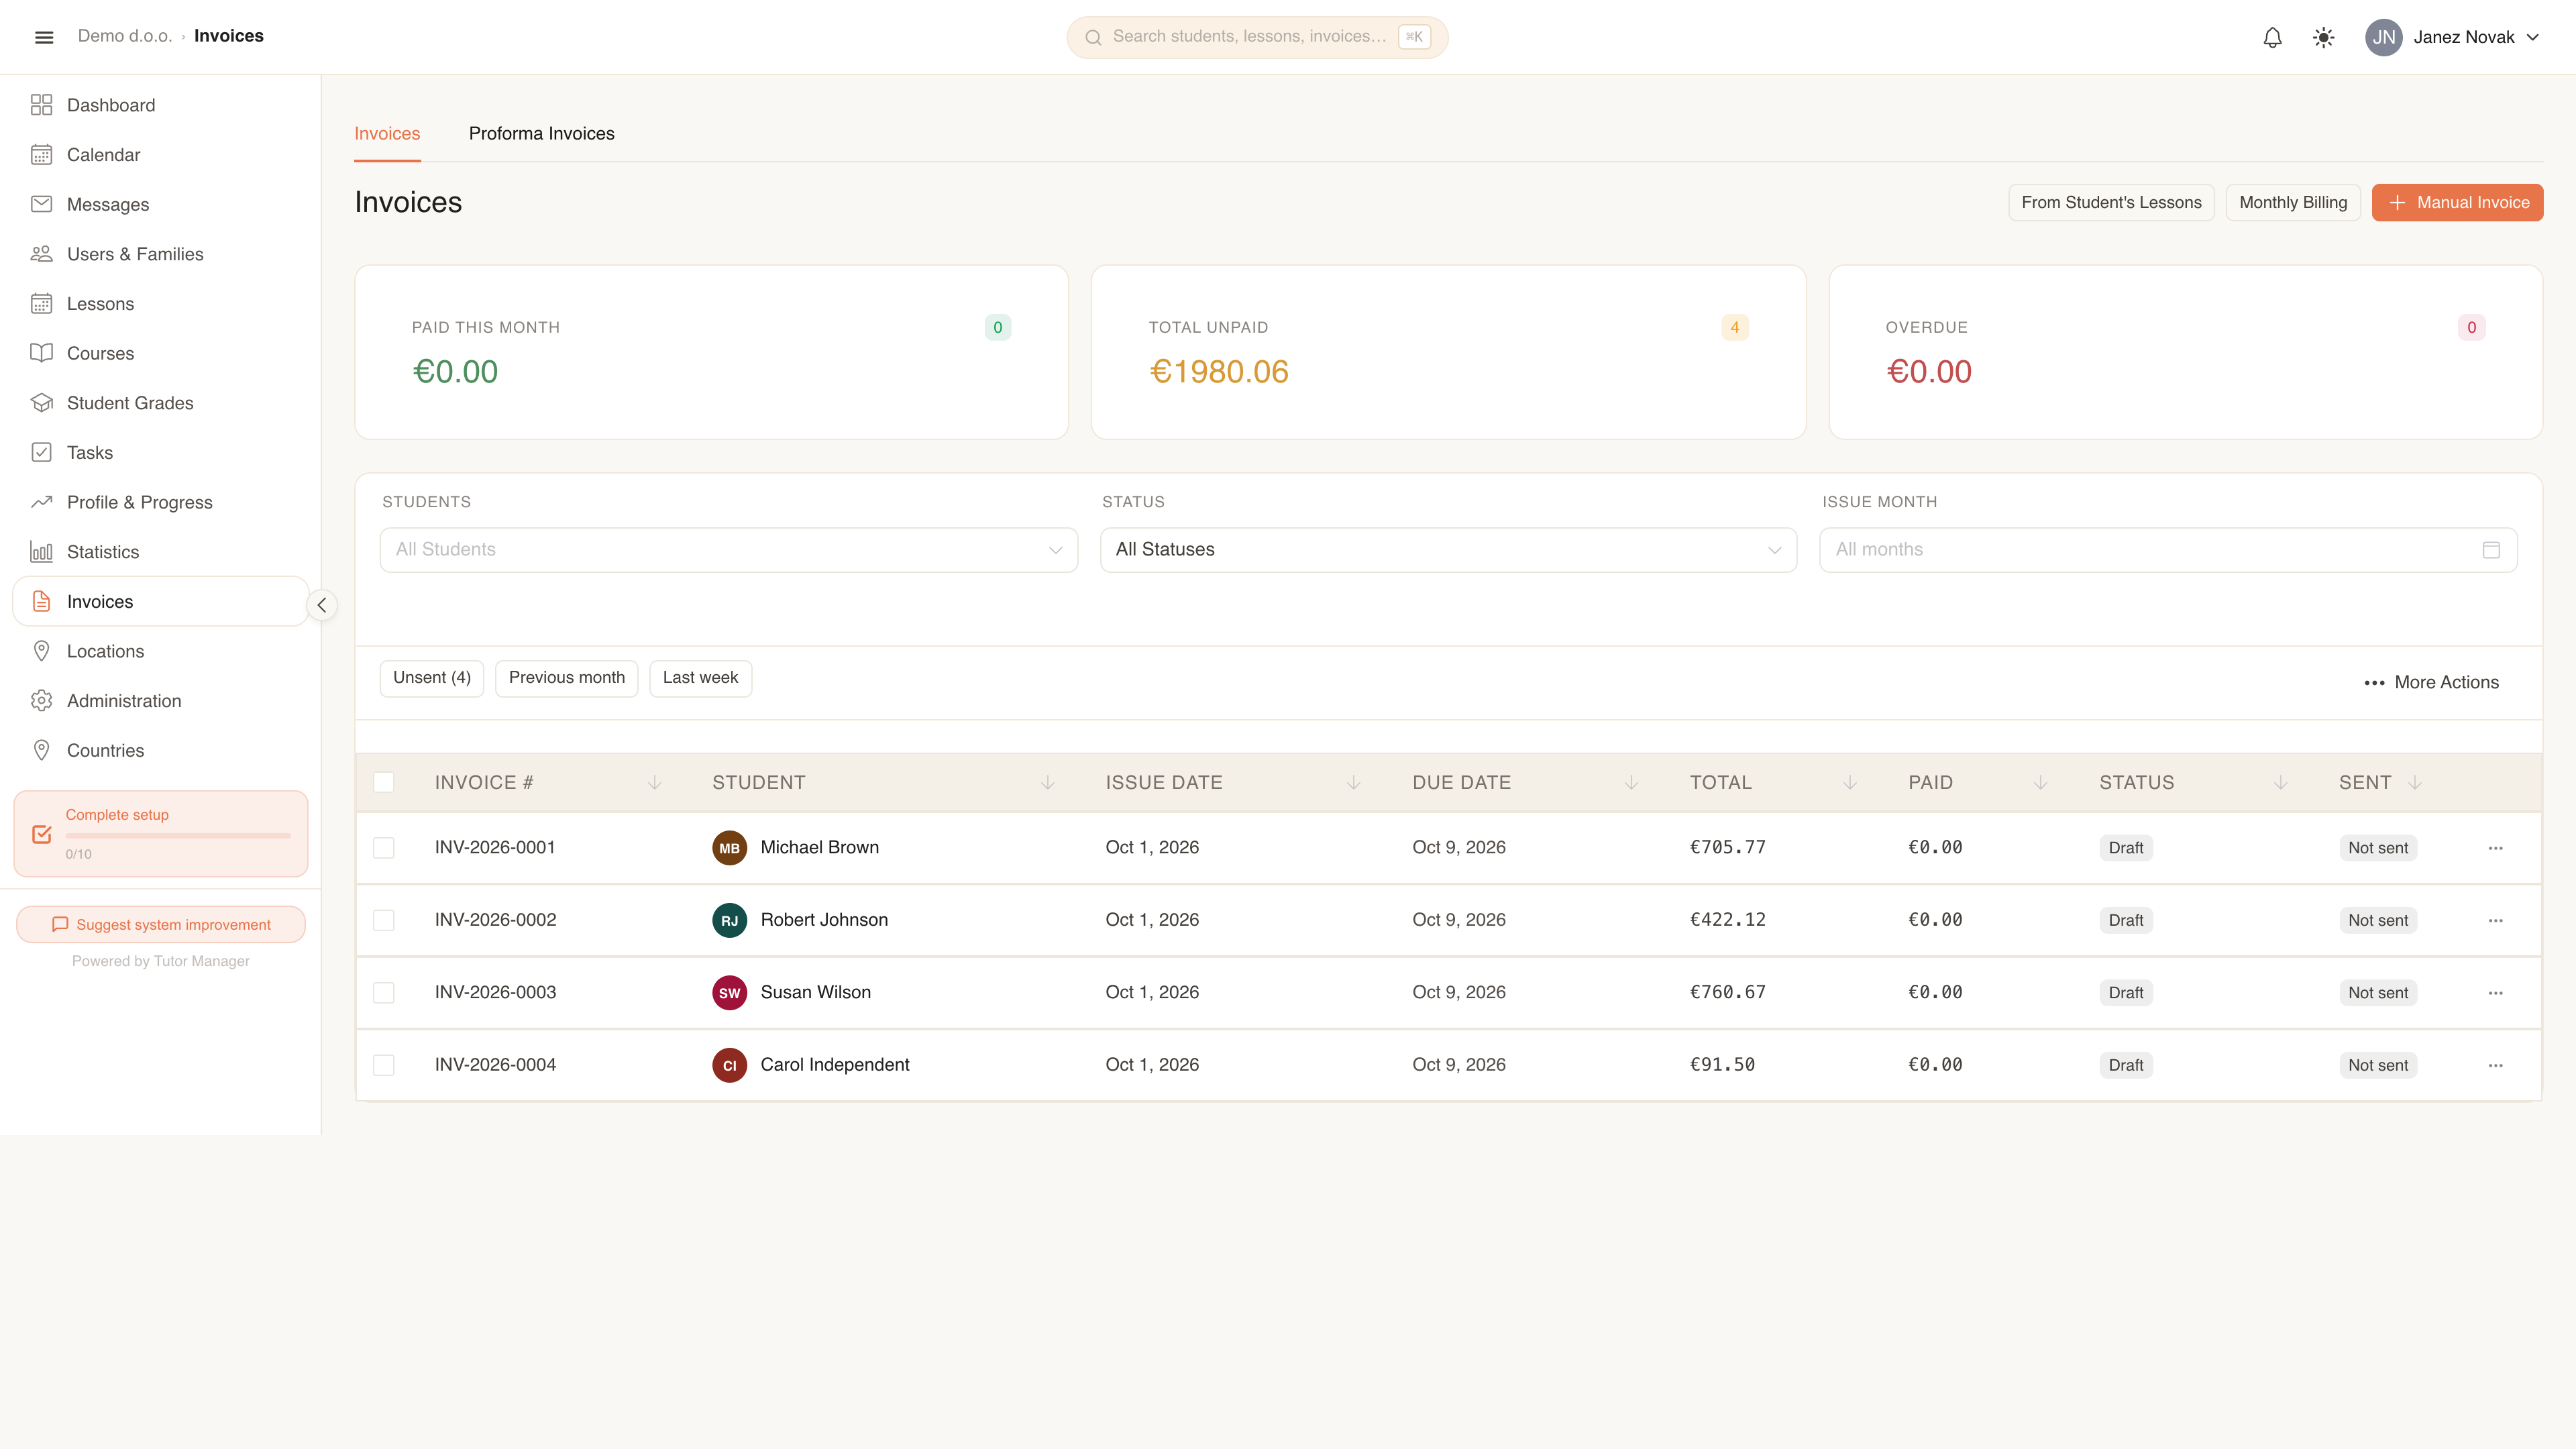The image size is (2576, 1449).
Task: Expand the Janez Novak user menu chevron
Action: [2533, 37]
